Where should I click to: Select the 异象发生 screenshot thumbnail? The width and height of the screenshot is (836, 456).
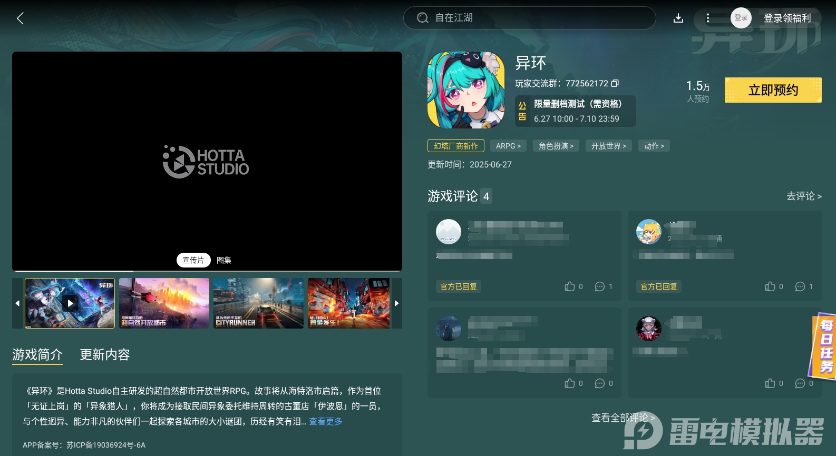click(349, 303)
